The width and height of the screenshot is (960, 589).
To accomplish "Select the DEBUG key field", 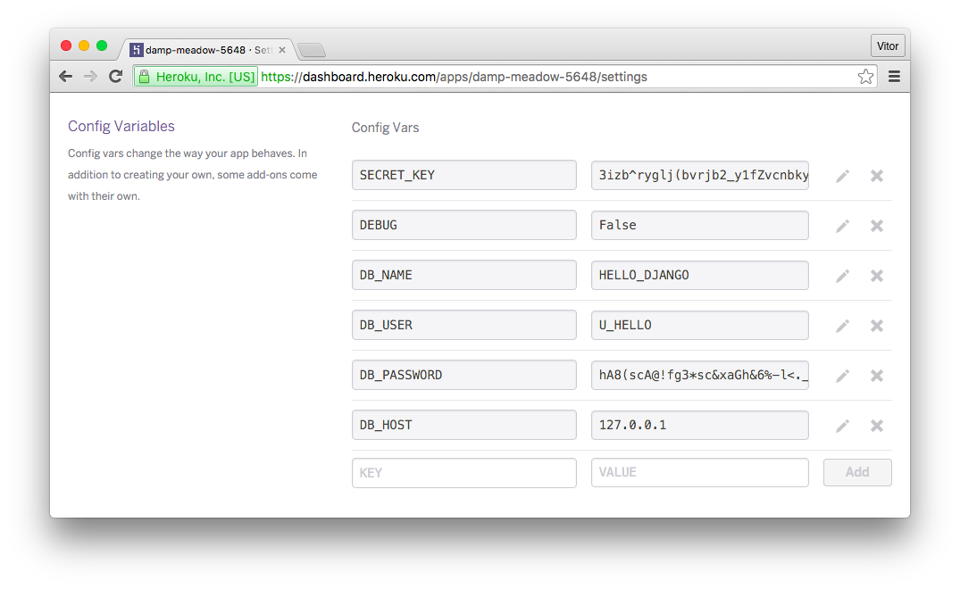I will click(464, 225).
